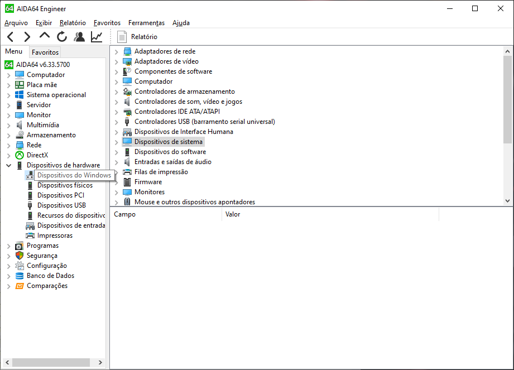This screenshot has height=370, width=514.
Task: Open the graph chart toolbar icon
Action: click(x=97, y=37)
